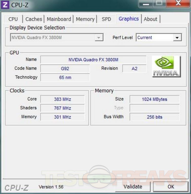Viewport: 191px width, 194px height.
Task: Click the NVIDIA logo image
Action: click(166, 66)
